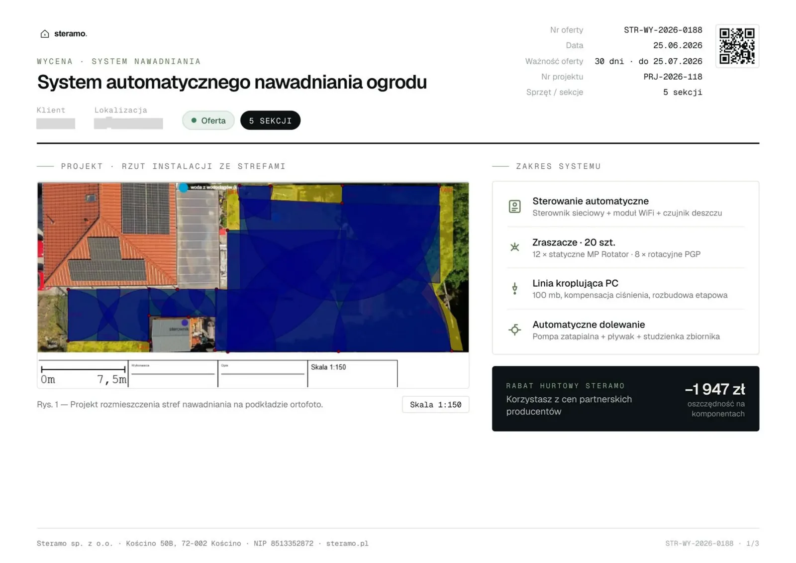This screenshot has width=796, height=563.
Task: Click the validity text 30 dni · do 25.07.2026
Action: 648,61
